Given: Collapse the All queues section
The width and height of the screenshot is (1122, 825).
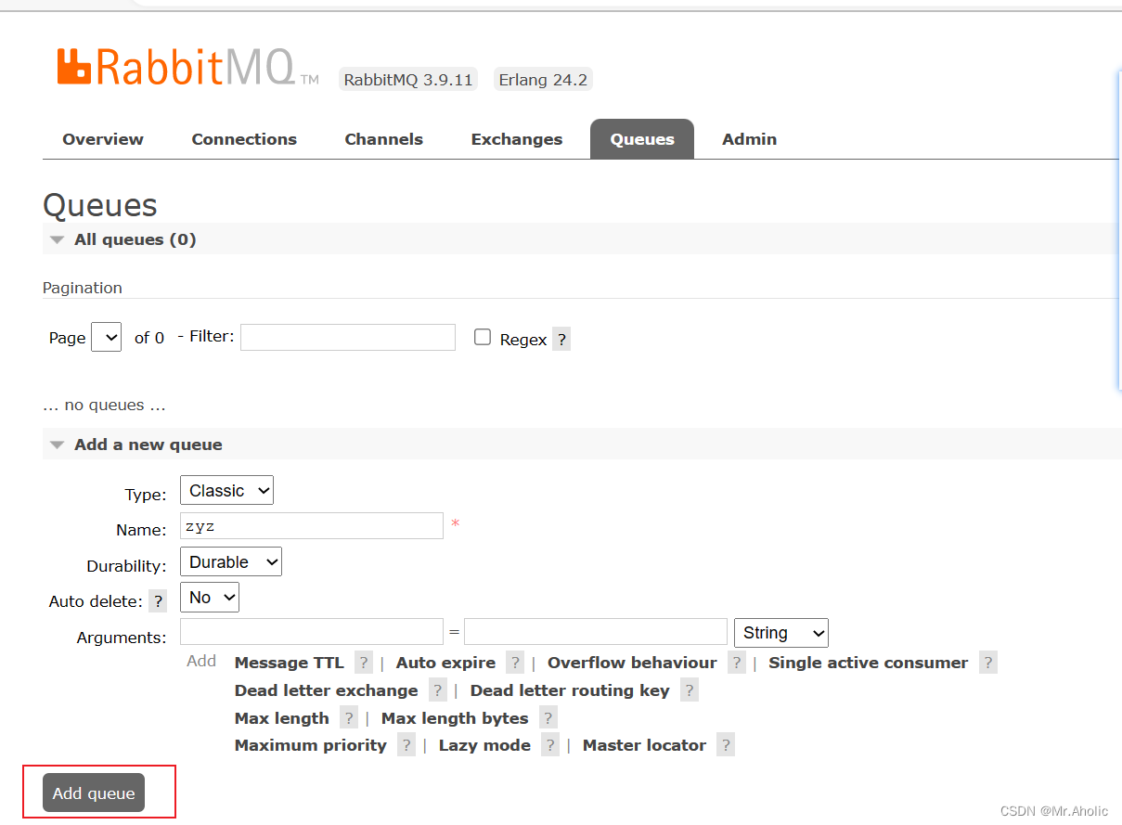Looking at the screenshot, I should point(57,238).
